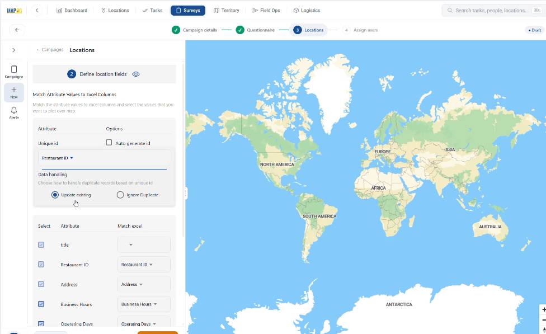The height and width of the screenshot is (334, 546).
Task: Open Campaigns from sidebar clipboard icon
Action: pos(14,72)
